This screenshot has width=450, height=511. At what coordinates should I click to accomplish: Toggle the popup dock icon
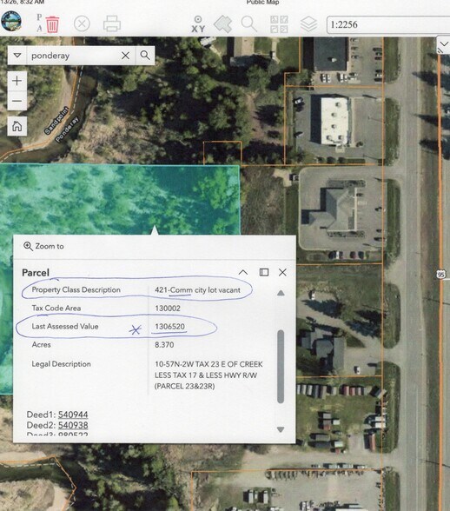[x=264, y=272]
